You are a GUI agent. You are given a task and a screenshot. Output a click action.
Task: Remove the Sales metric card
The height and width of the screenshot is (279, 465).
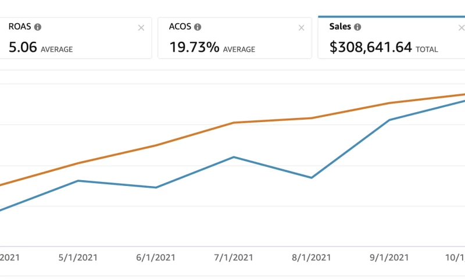point(461,28)
